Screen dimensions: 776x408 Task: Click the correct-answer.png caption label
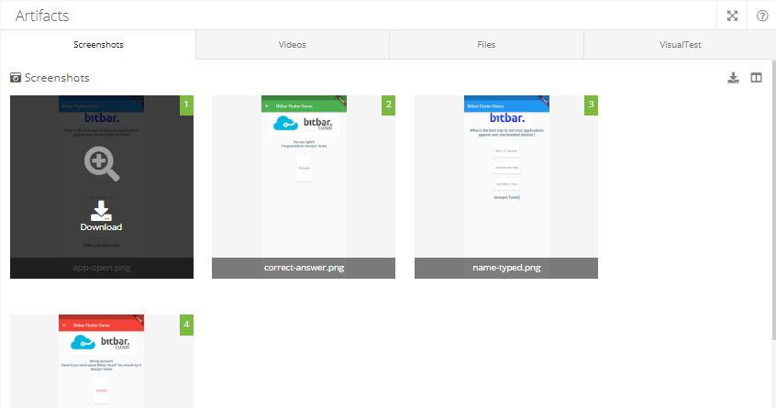click(304, 268)
